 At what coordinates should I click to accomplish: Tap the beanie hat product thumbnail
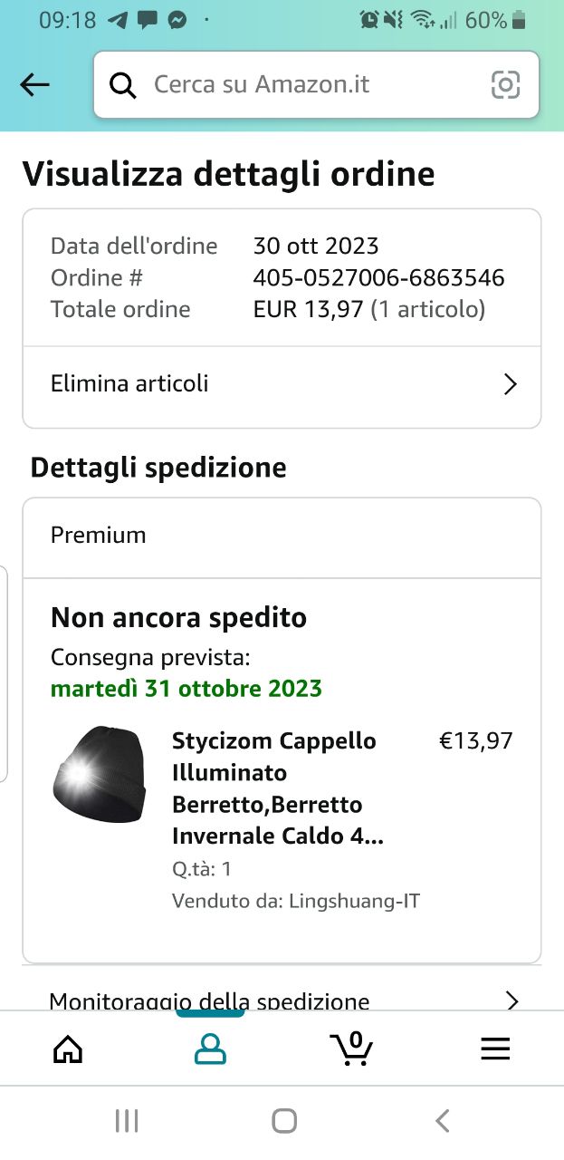(100, 774)
